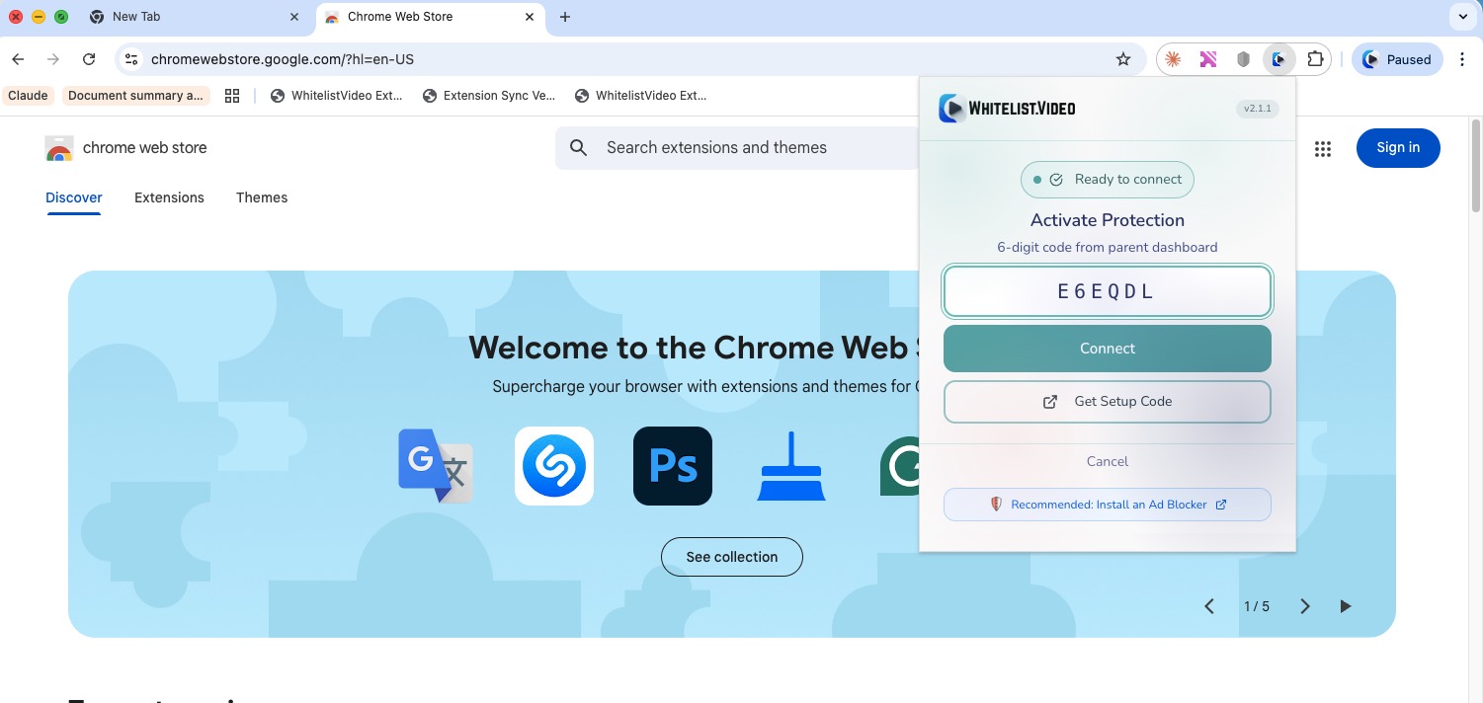Click the address bar URL
This screenshot has width=1483, height=703.
pyautogui.click(x=283, y=59)
